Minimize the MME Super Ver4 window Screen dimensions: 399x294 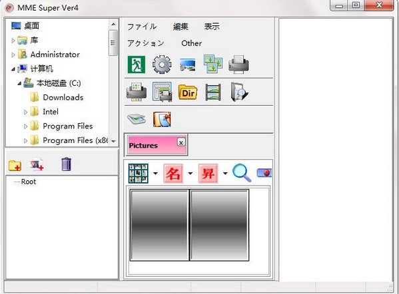339,5
